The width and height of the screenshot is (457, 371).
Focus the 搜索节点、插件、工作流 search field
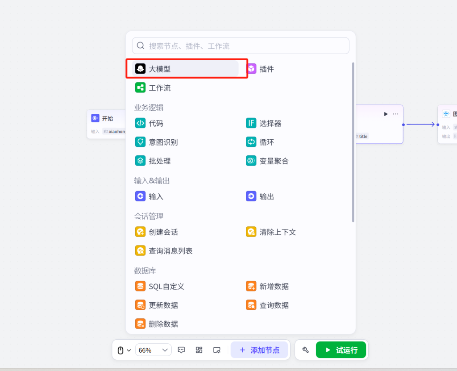[241, 46]
